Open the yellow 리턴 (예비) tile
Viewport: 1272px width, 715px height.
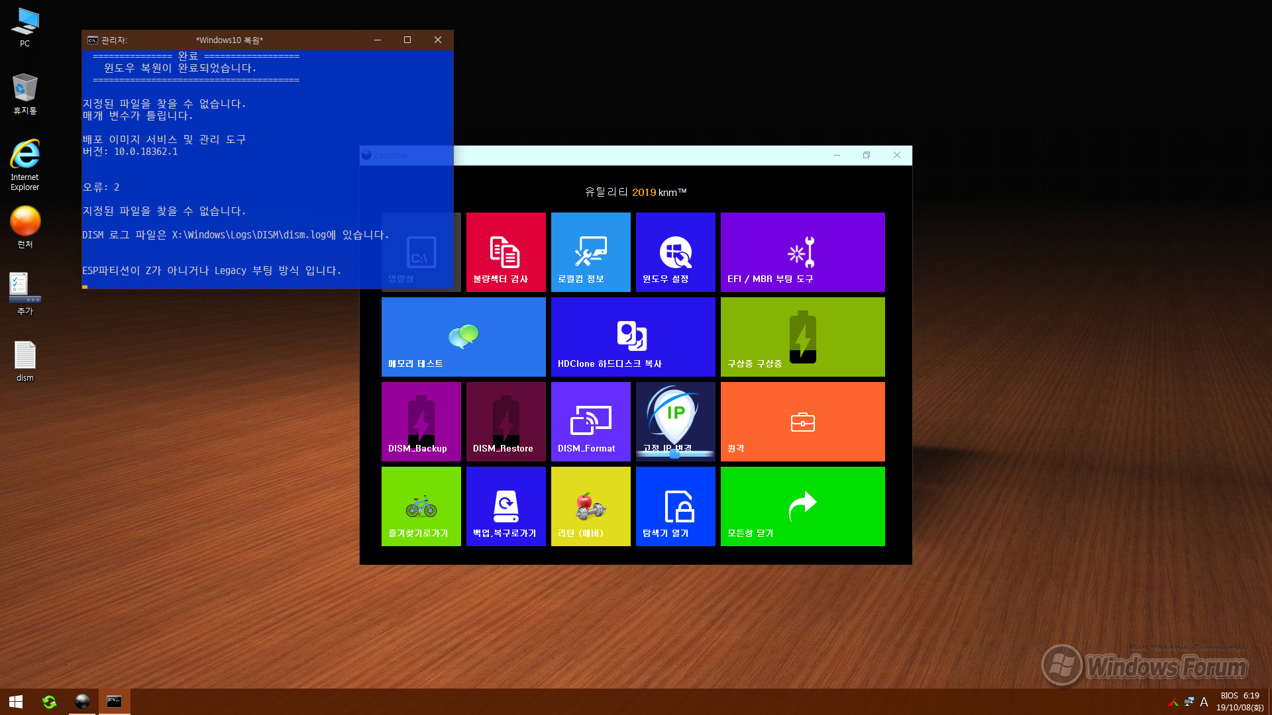pos(590,506)
